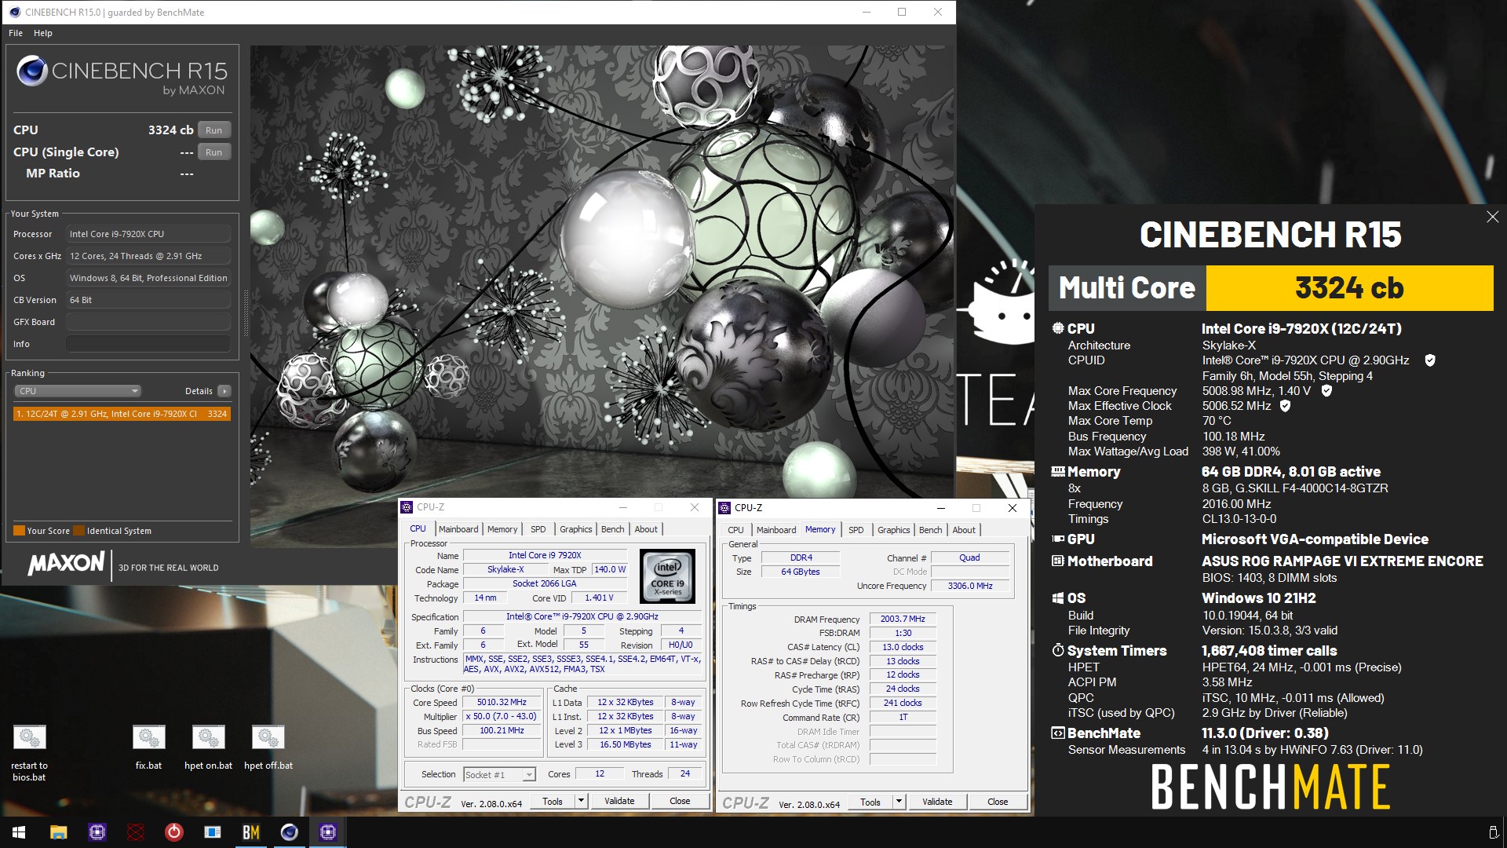Click the GPU icon in BenchMate panel
This screenshot has height=848, width=1507.
[x=1058, y=539]
